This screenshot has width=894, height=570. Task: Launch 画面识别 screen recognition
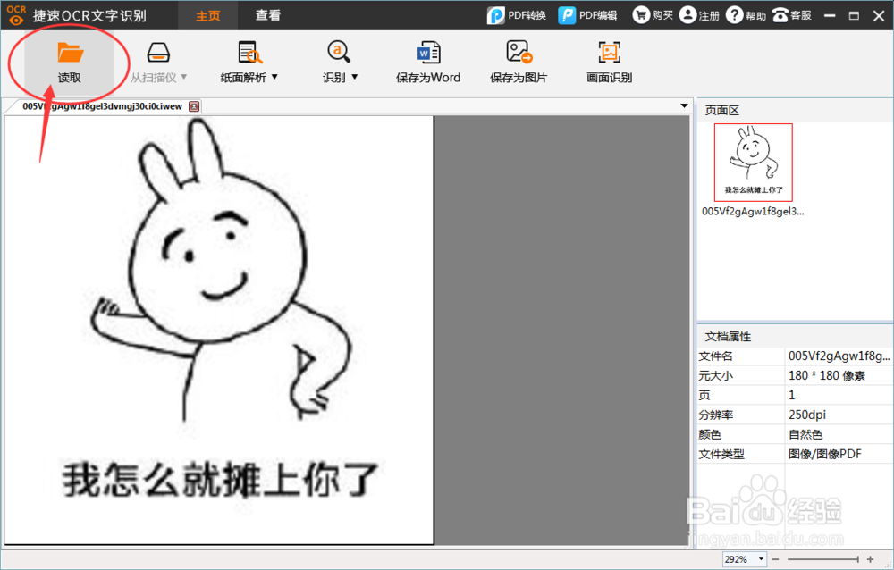[609, 63]
